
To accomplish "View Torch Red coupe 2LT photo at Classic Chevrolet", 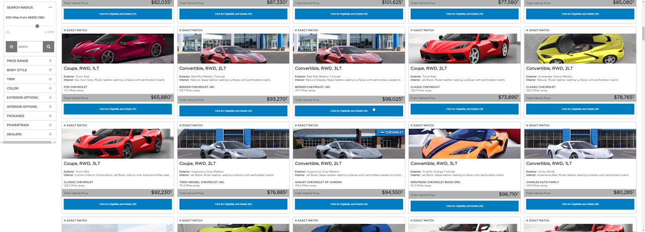I will [x=465, y=48].
